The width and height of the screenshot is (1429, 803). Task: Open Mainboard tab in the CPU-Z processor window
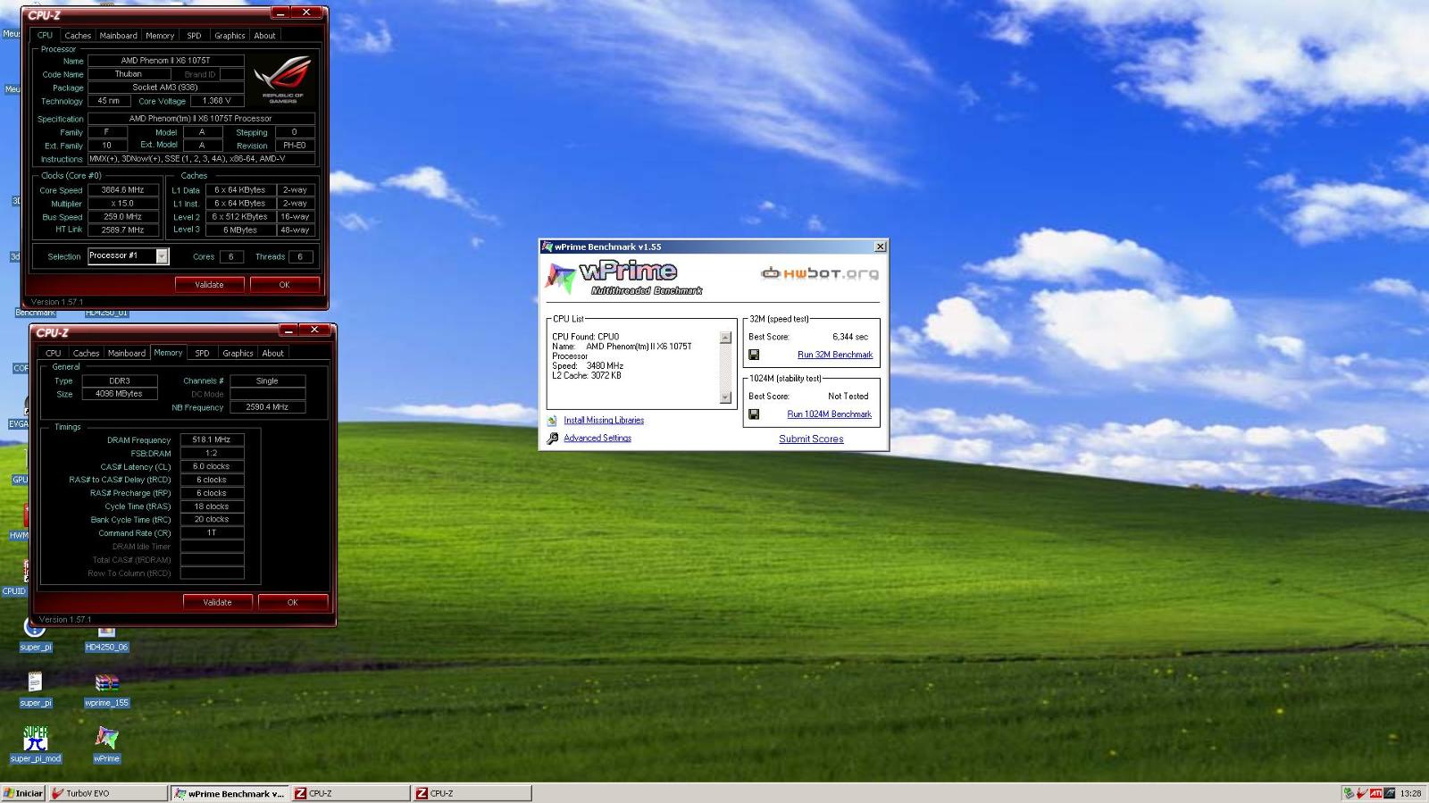(x=118, y=36)
